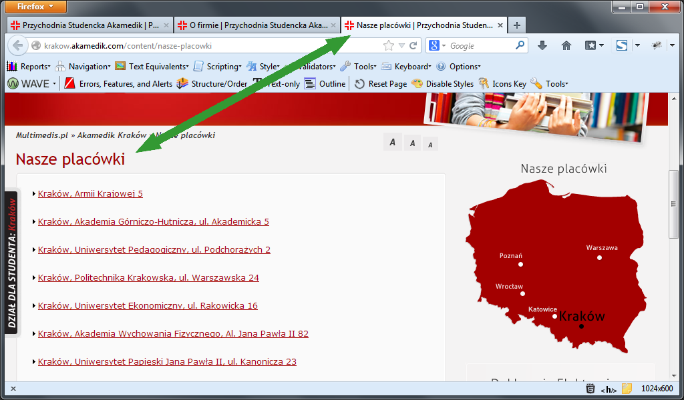Open the Keyboard menu
Screen dimensions: 684x400
pos(406,66)
